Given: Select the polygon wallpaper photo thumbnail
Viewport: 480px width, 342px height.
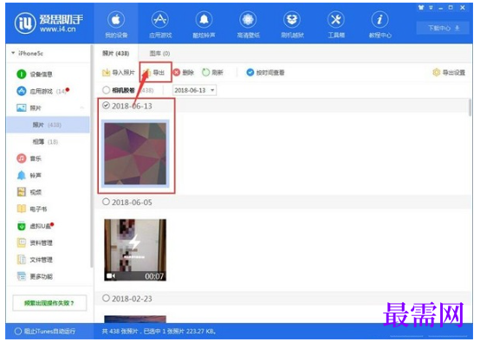Looking at the screenshot, I should pyautogui.click(x=135, y=153).
